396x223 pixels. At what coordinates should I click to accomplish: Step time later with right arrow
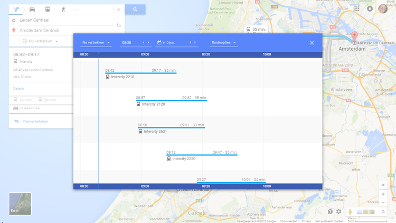point(148,42)
